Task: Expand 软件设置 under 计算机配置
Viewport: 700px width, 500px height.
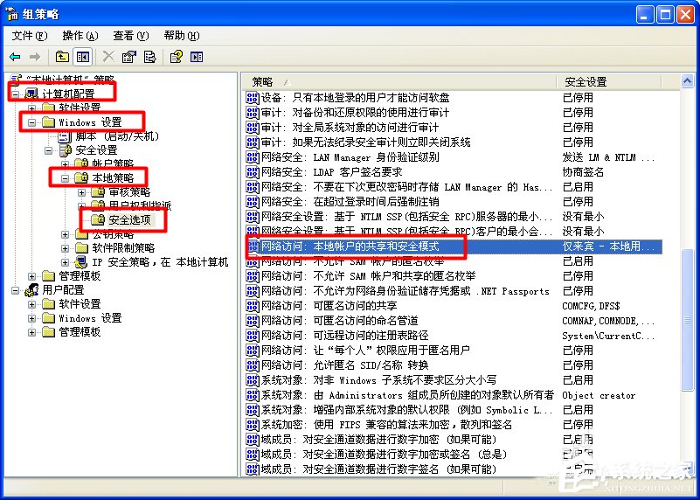Action: click(31, 108)
